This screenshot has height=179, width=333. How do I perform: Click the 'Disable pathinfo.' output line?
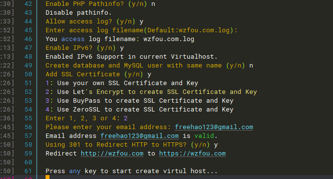coord(78,13)
